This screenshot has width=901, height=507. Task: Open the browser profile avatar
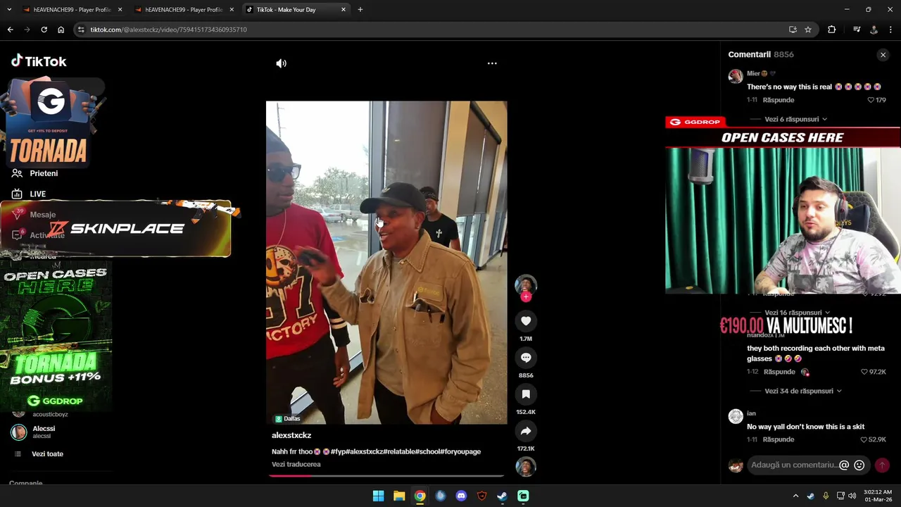click(874, 30)
